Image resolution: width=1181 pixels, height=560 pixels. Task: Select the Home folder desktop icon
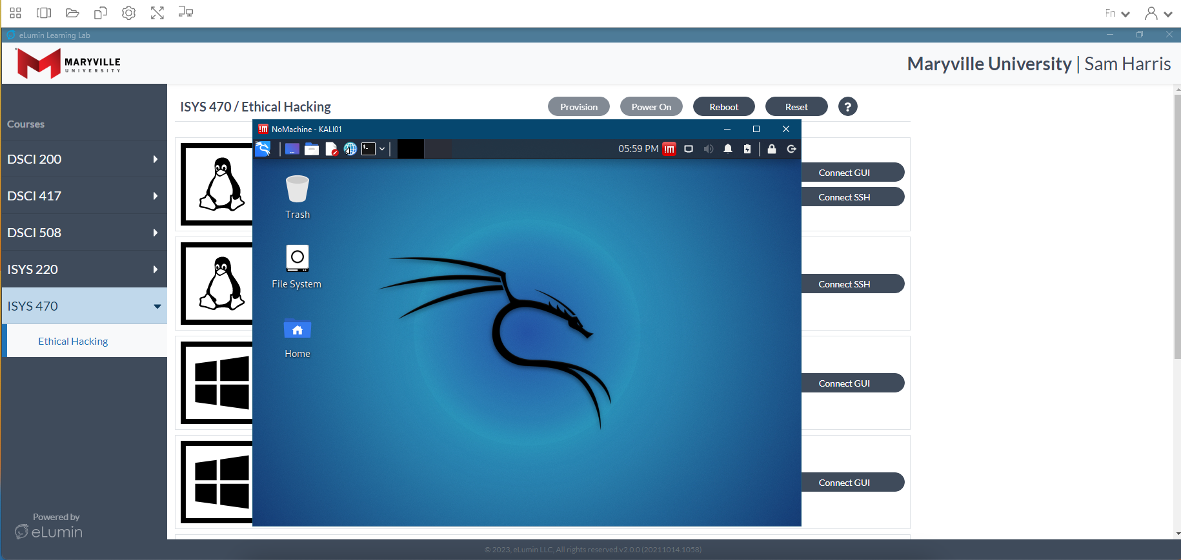coord(298,338)
